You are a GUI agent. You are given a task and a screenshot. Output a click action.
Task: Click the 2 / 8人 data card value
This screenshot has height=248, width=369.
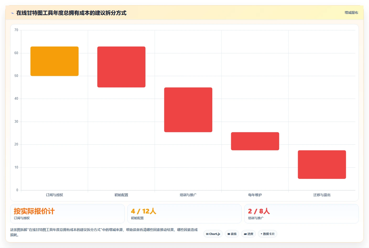(259, 211)
